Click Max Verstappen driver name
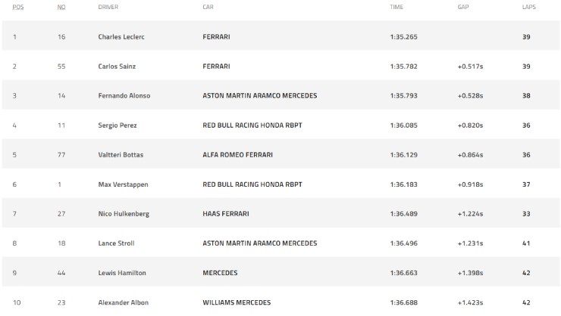The image size is (561, 316). pos(123,184)
